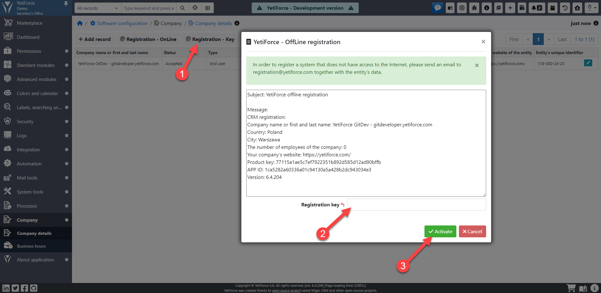The height and width of the screenshot is (293, 601).
Task: Click Add record button
Action: click(95, 39)
